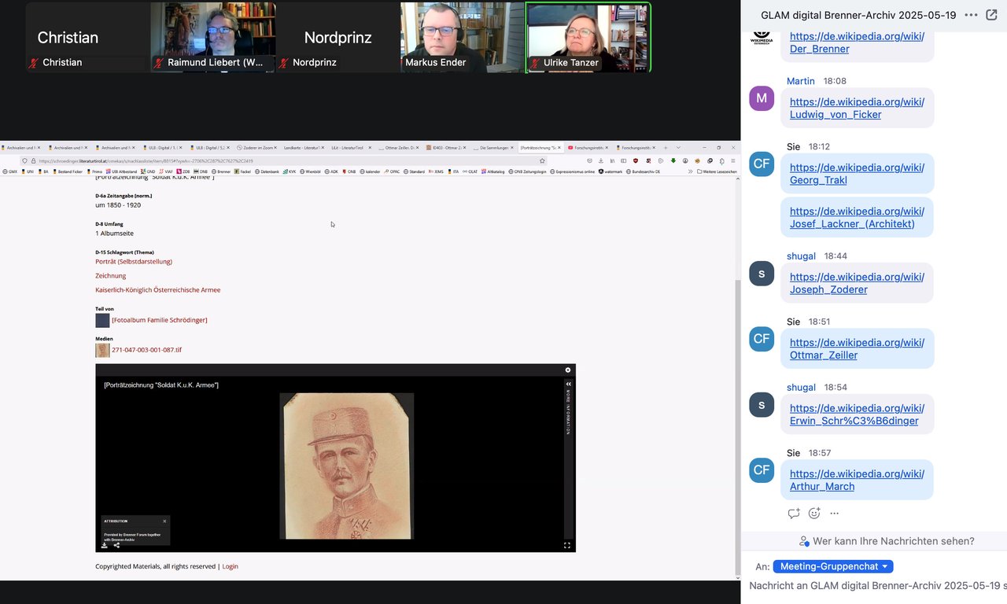1007x604 pixels.
Task: Open Porträt (Selbstdarstellung) keyword link
Action: (x=134, y=261)
